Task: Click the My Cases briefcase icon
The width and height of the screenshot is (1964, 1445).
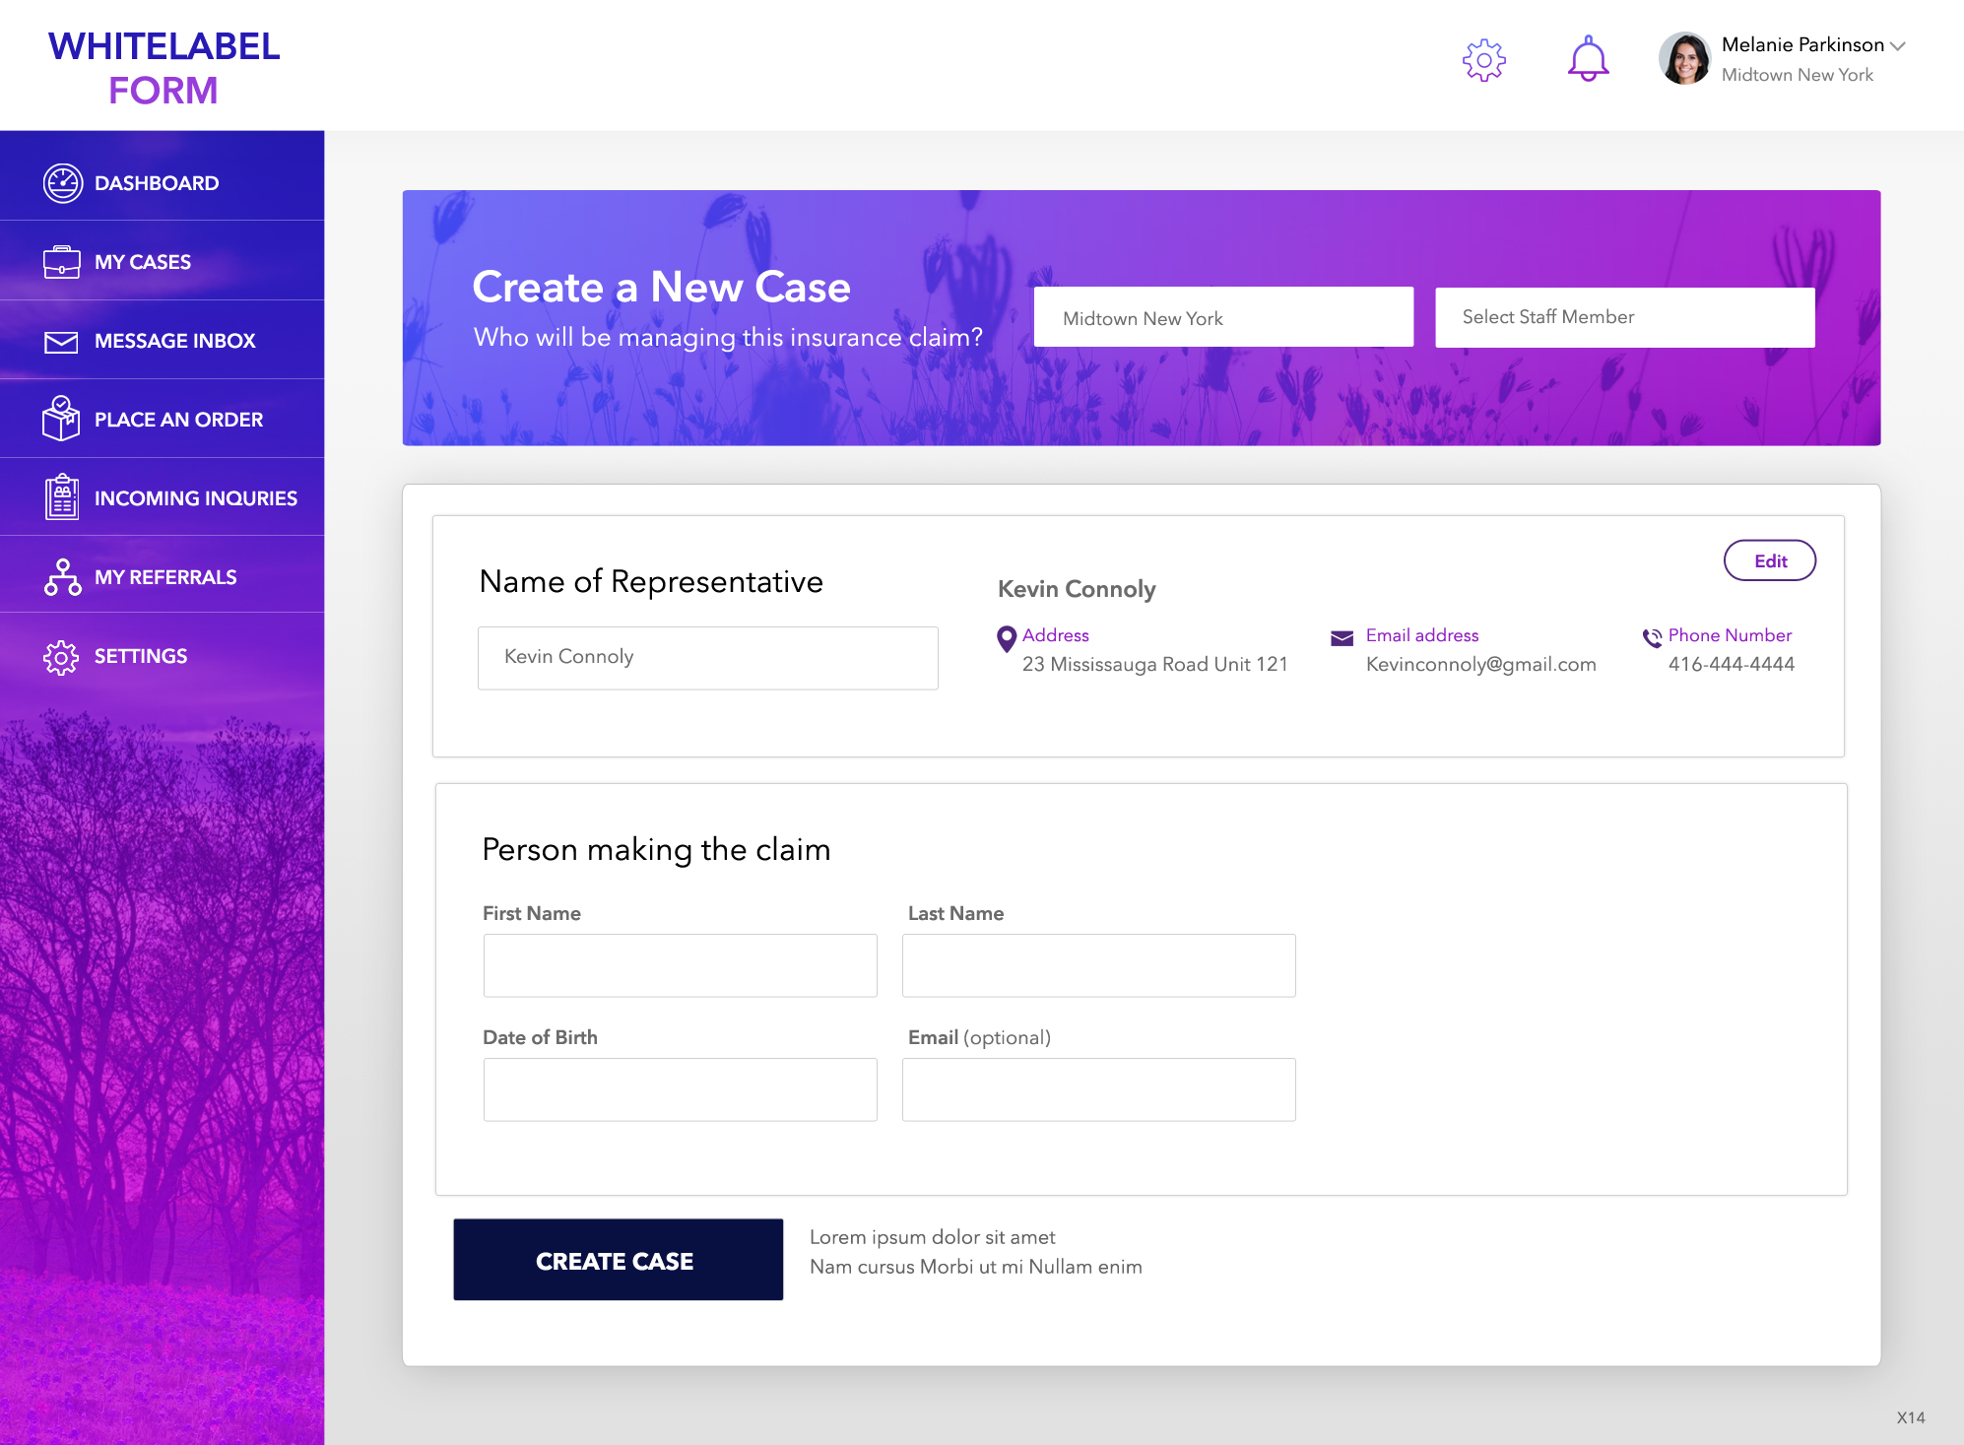Action: point(61,262)
